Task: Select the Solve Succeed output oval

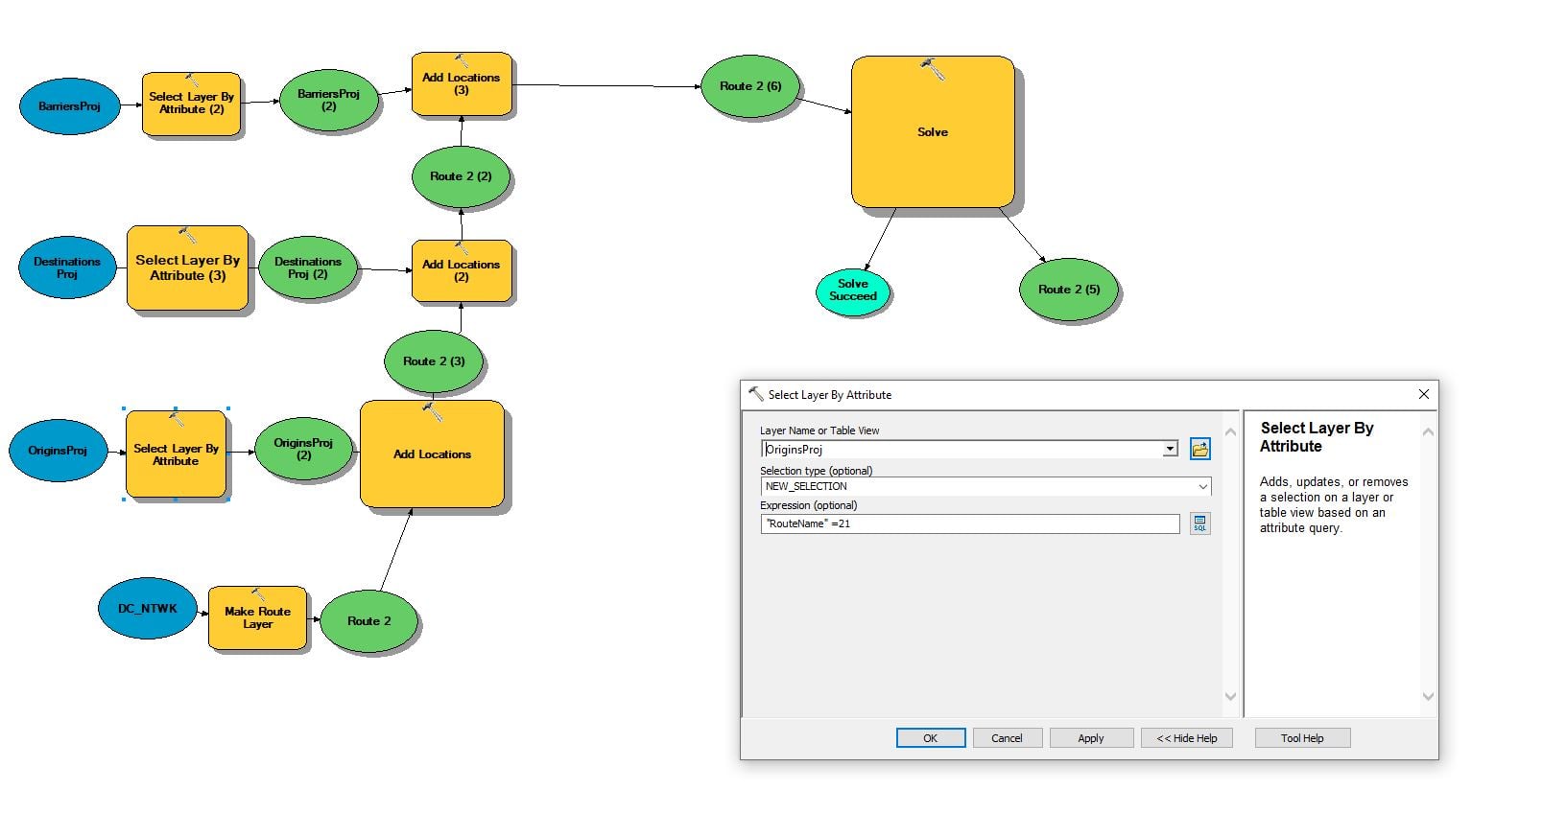Action: [x=852, y=291]
